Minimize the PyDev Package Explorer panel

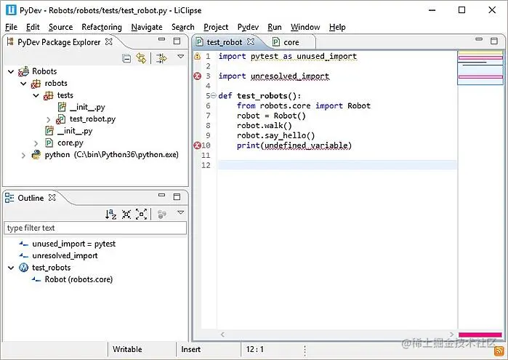[x=161, y=39]
